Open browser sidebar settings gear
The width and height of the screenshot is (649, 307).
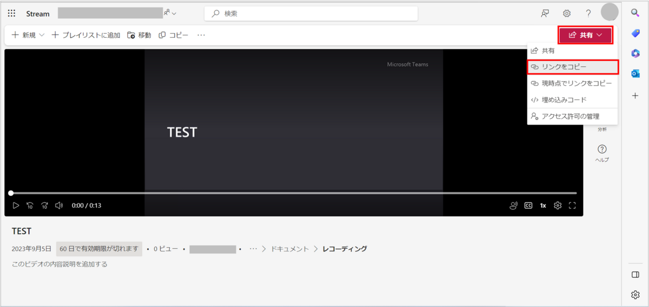point(635,295)
